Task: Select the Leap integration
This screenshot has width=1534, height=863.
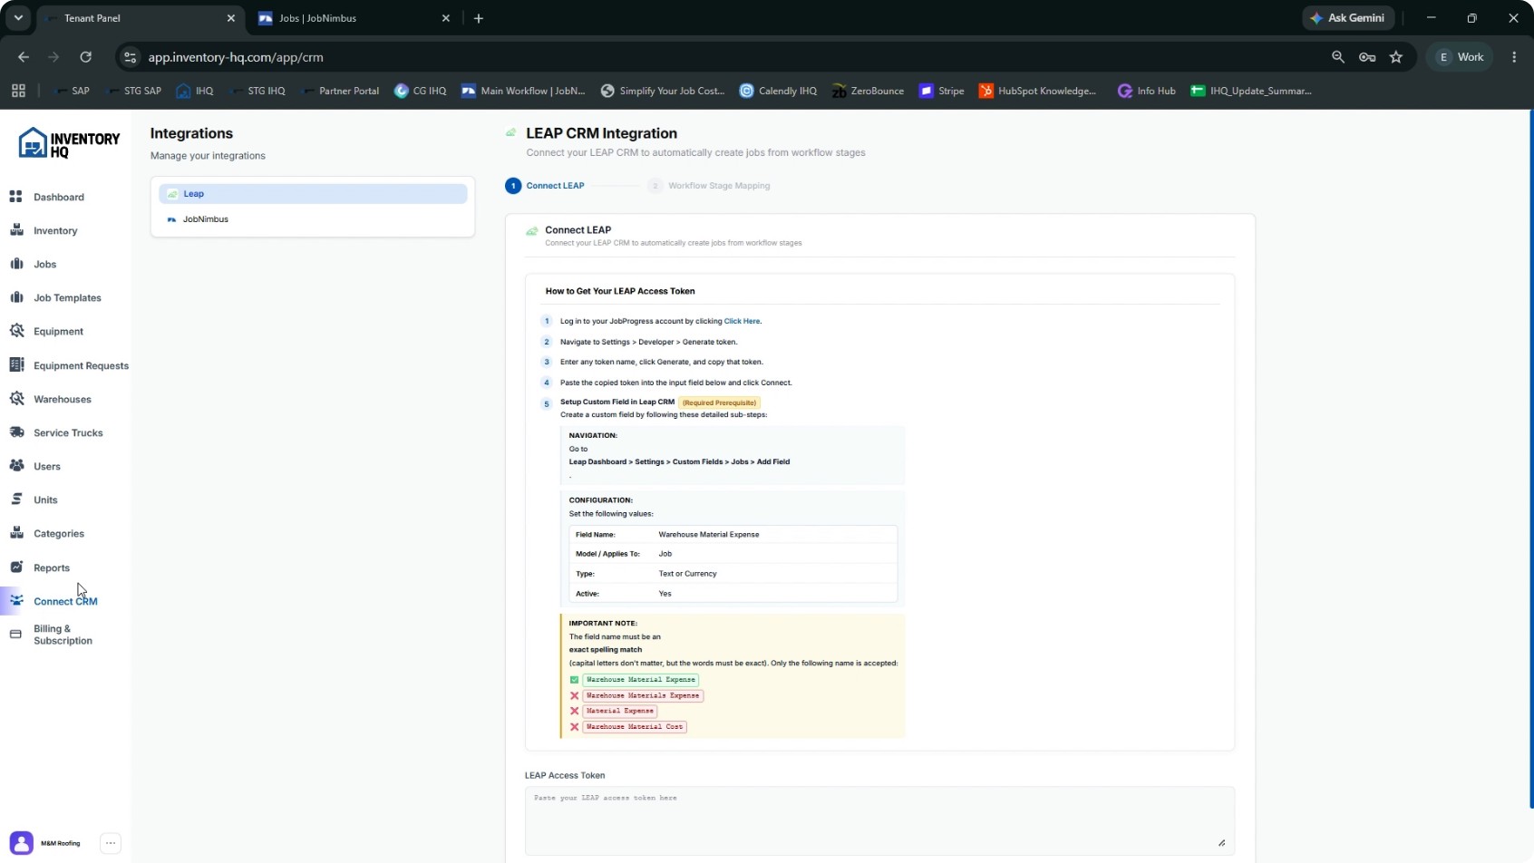Action: (x=313, y=194)
